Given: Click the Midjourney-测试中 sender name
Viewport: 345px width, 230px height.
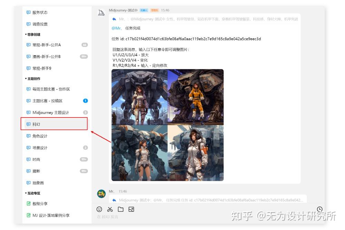Looking at the screenshot, I should pyautogui.click(x=123, y=10).
